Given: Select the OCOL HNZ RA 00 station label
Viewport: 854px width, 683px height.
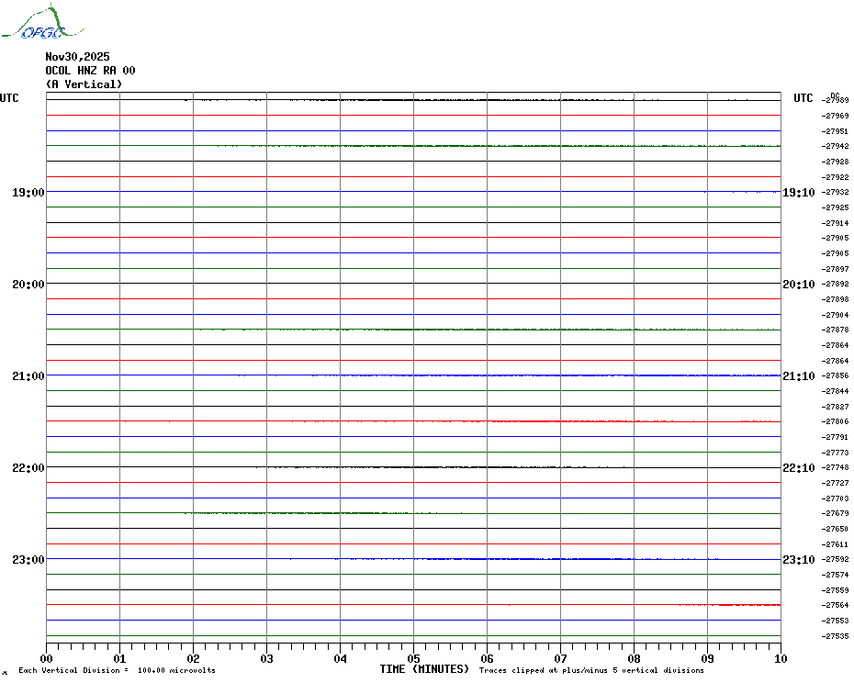Looking at the screenshot, I should coord(90,71).
